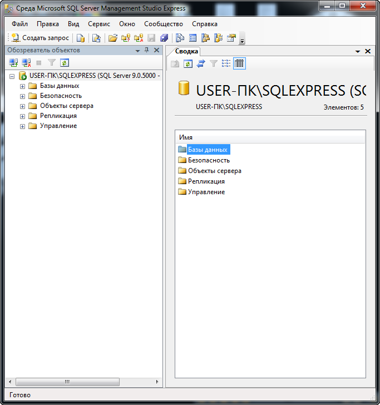
Task: Toggle auto-hide pin on Object Explorer
Action: pos(147,50)
